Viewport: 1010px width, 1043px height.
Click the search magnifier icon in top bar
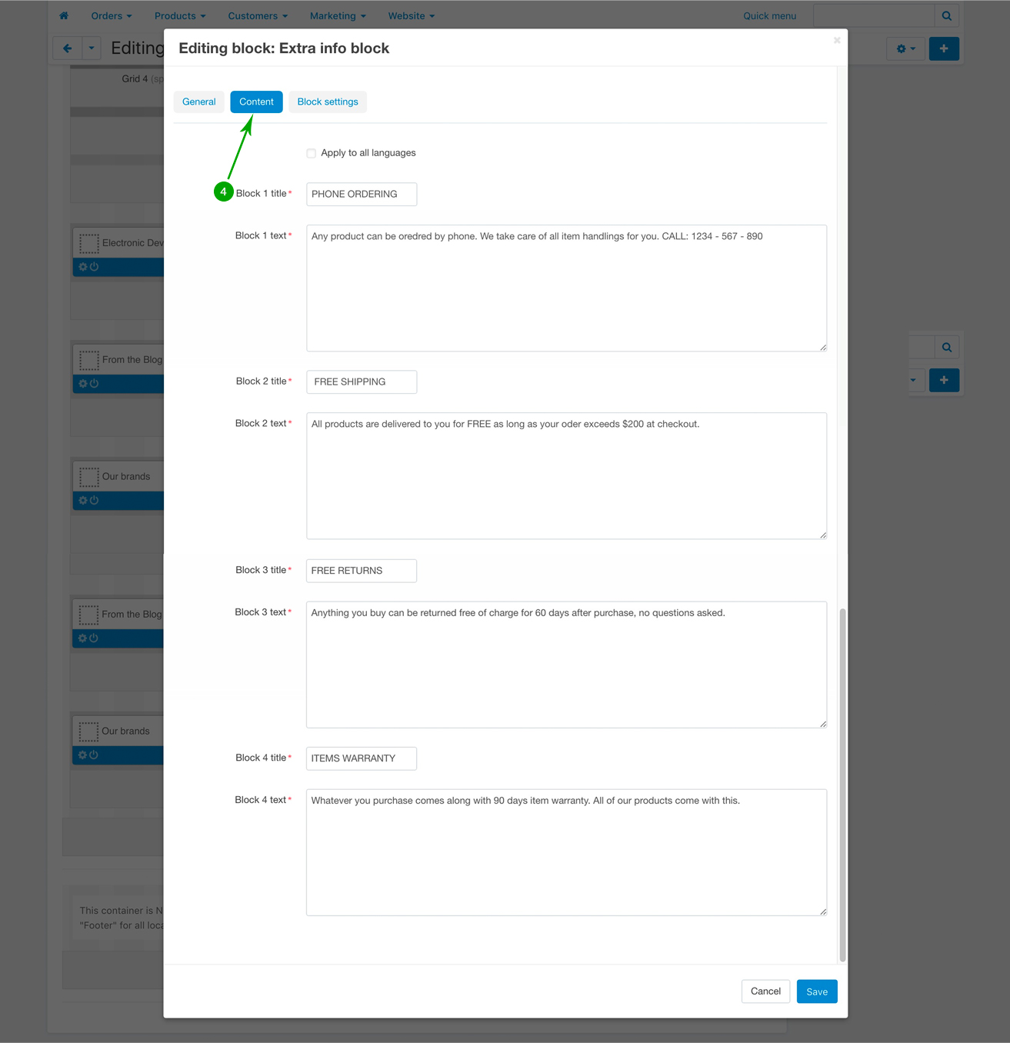[x=946, y=15]
